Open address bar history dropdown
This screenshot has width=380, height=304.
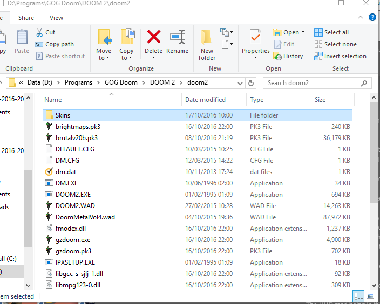[240, 84]
